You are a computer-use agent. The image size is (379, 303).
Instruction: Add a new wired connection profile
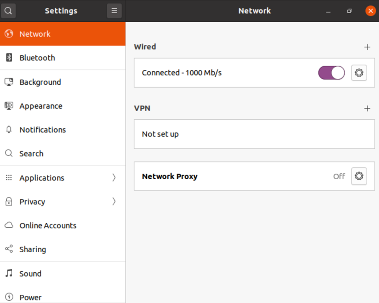(x=367, y=47)
